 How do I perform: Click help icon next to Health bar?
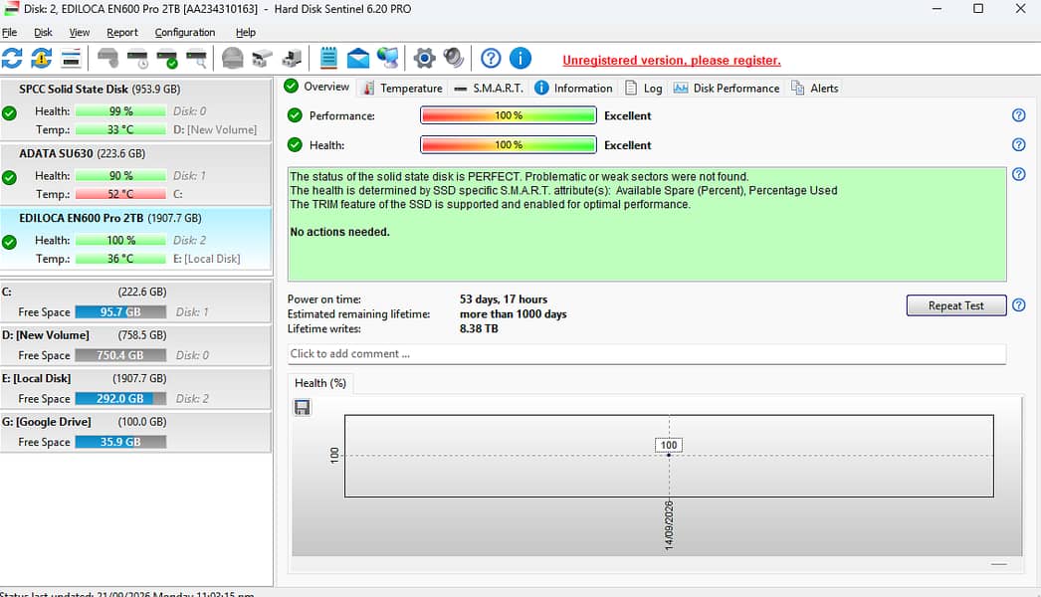[x=1018, y=144]
